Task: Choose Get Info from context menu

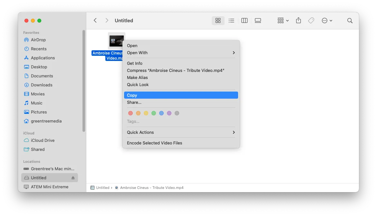Action: (181, 63)
